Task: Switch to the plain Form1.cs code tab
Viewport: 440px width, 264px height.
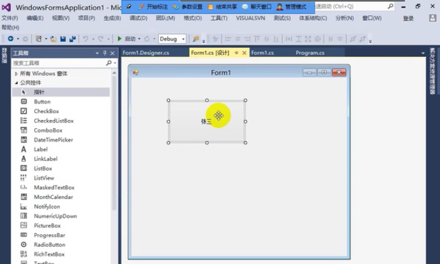Action: coord(263,53)
